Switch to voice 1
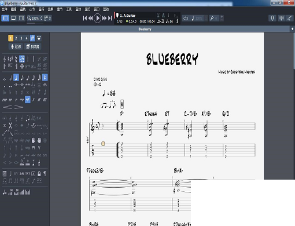295x226 pixels. click(x=10, y=38)
